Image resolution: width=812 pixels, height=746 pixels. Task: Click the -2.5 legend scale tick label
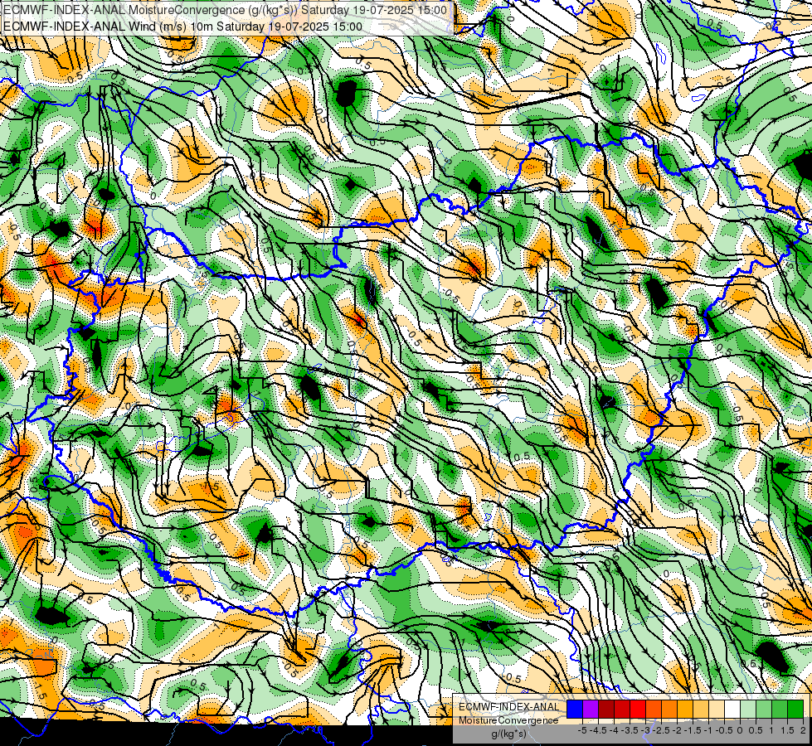tap(662, 730)
